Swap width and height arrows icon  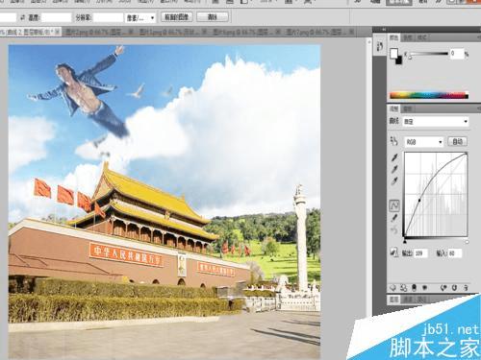point(22,17)
